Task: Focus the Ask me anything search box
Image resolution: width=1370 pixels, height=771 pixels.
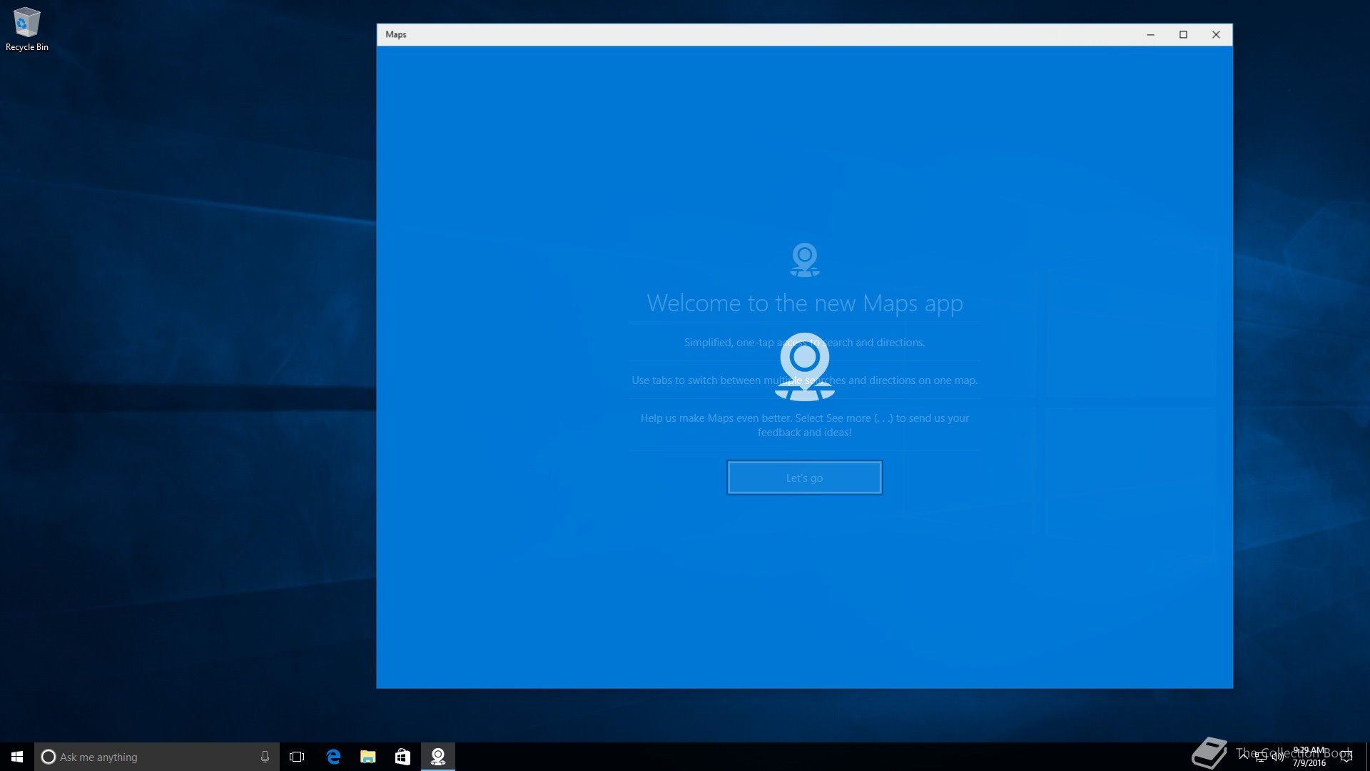Action: click(157, 757)
